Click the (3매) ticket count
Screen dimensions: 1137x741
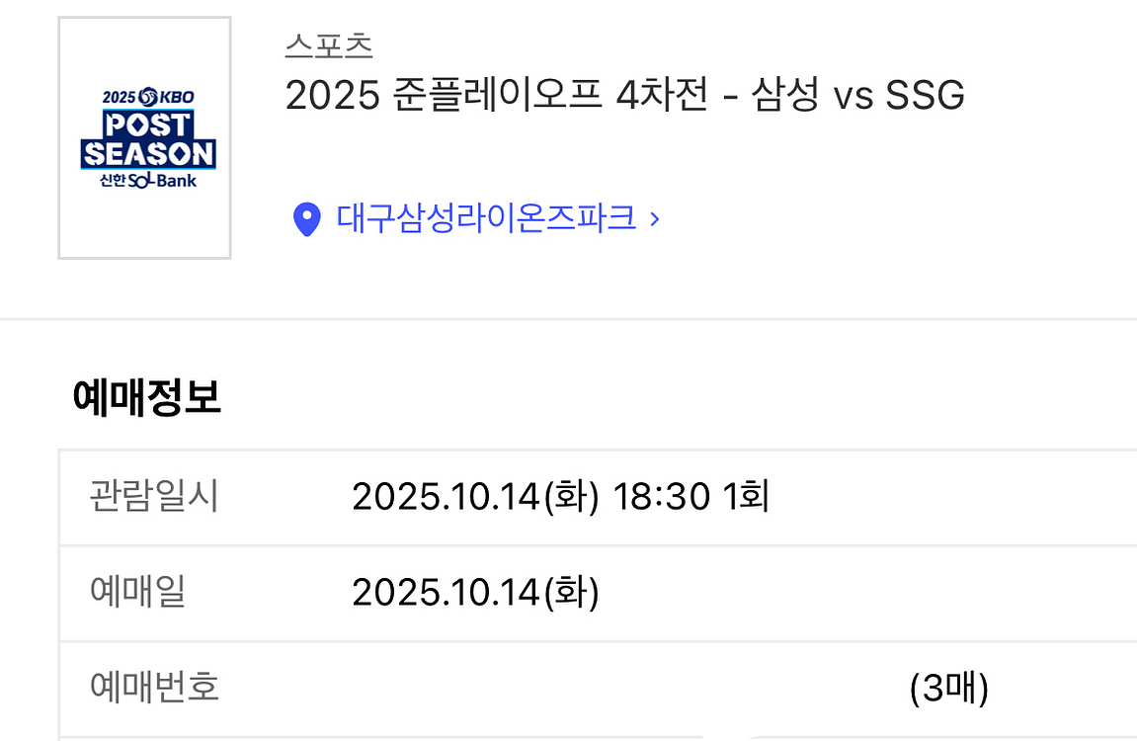pyautogui.click(x=948, y=689)
